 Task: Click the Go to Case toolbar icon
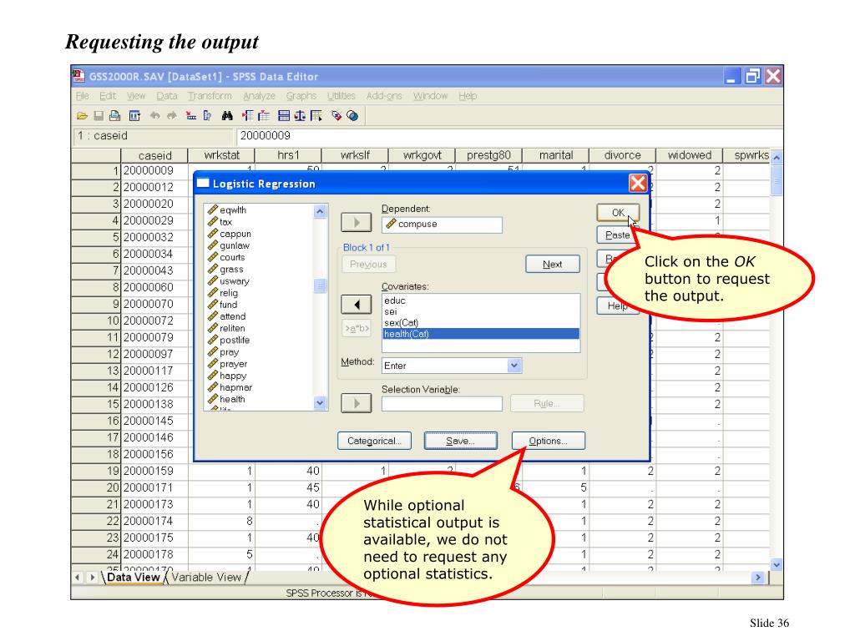tap(191, 115)
